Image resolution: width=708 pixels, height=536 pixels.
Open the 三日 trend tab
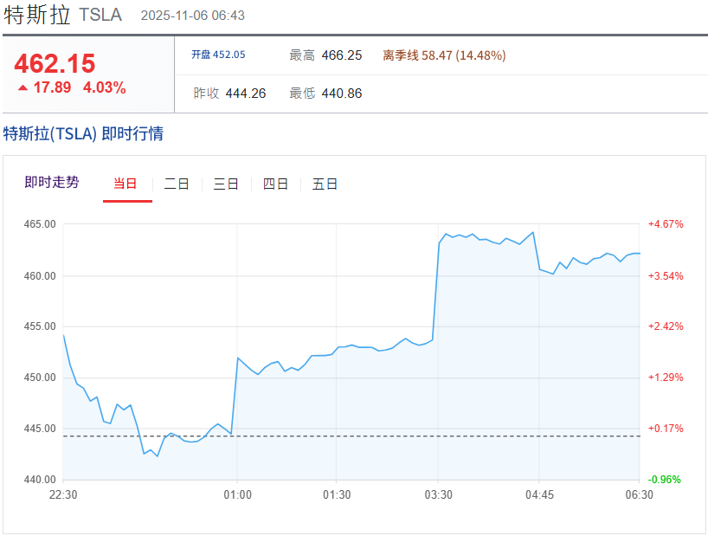226,184
